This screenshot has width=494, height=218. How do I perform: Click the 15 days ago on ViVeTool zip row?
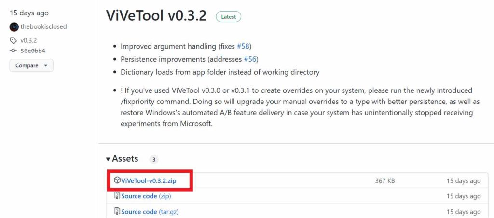(x=464, y=180)
